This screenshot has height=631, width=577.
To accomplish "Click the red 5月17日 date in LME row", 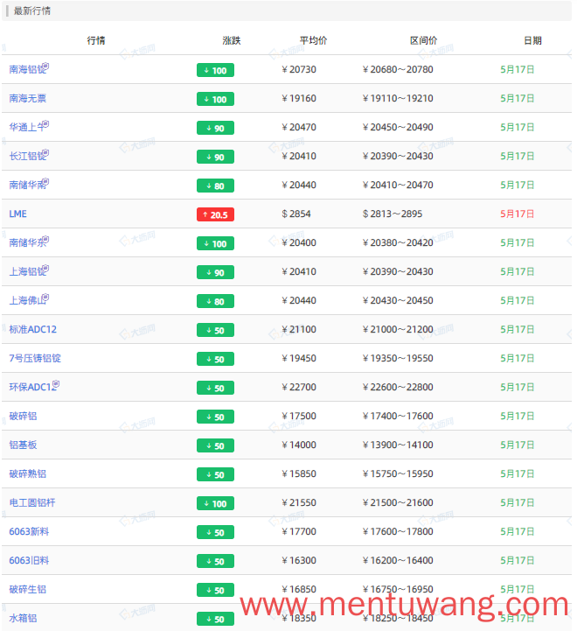I will tap(517, 214).
